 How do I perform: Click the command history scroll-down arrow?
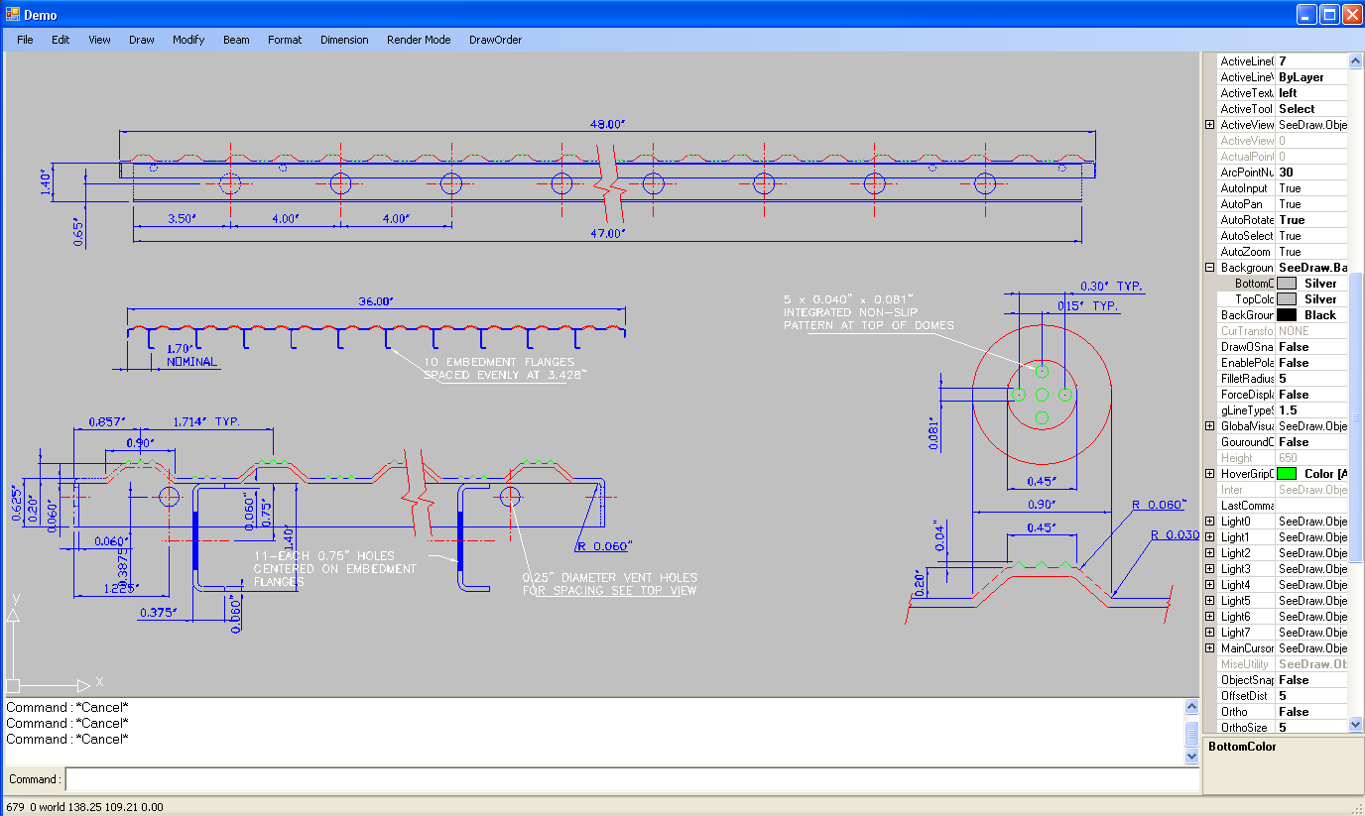[x=1191, y=757]
